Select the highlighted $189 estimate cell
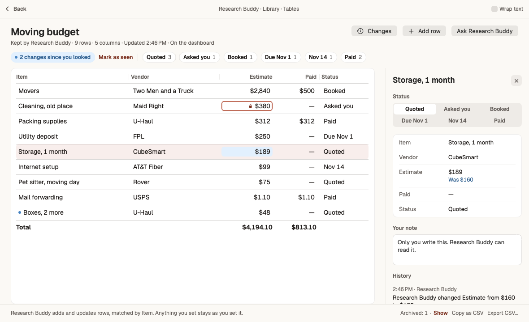 [x=247, y=152]
